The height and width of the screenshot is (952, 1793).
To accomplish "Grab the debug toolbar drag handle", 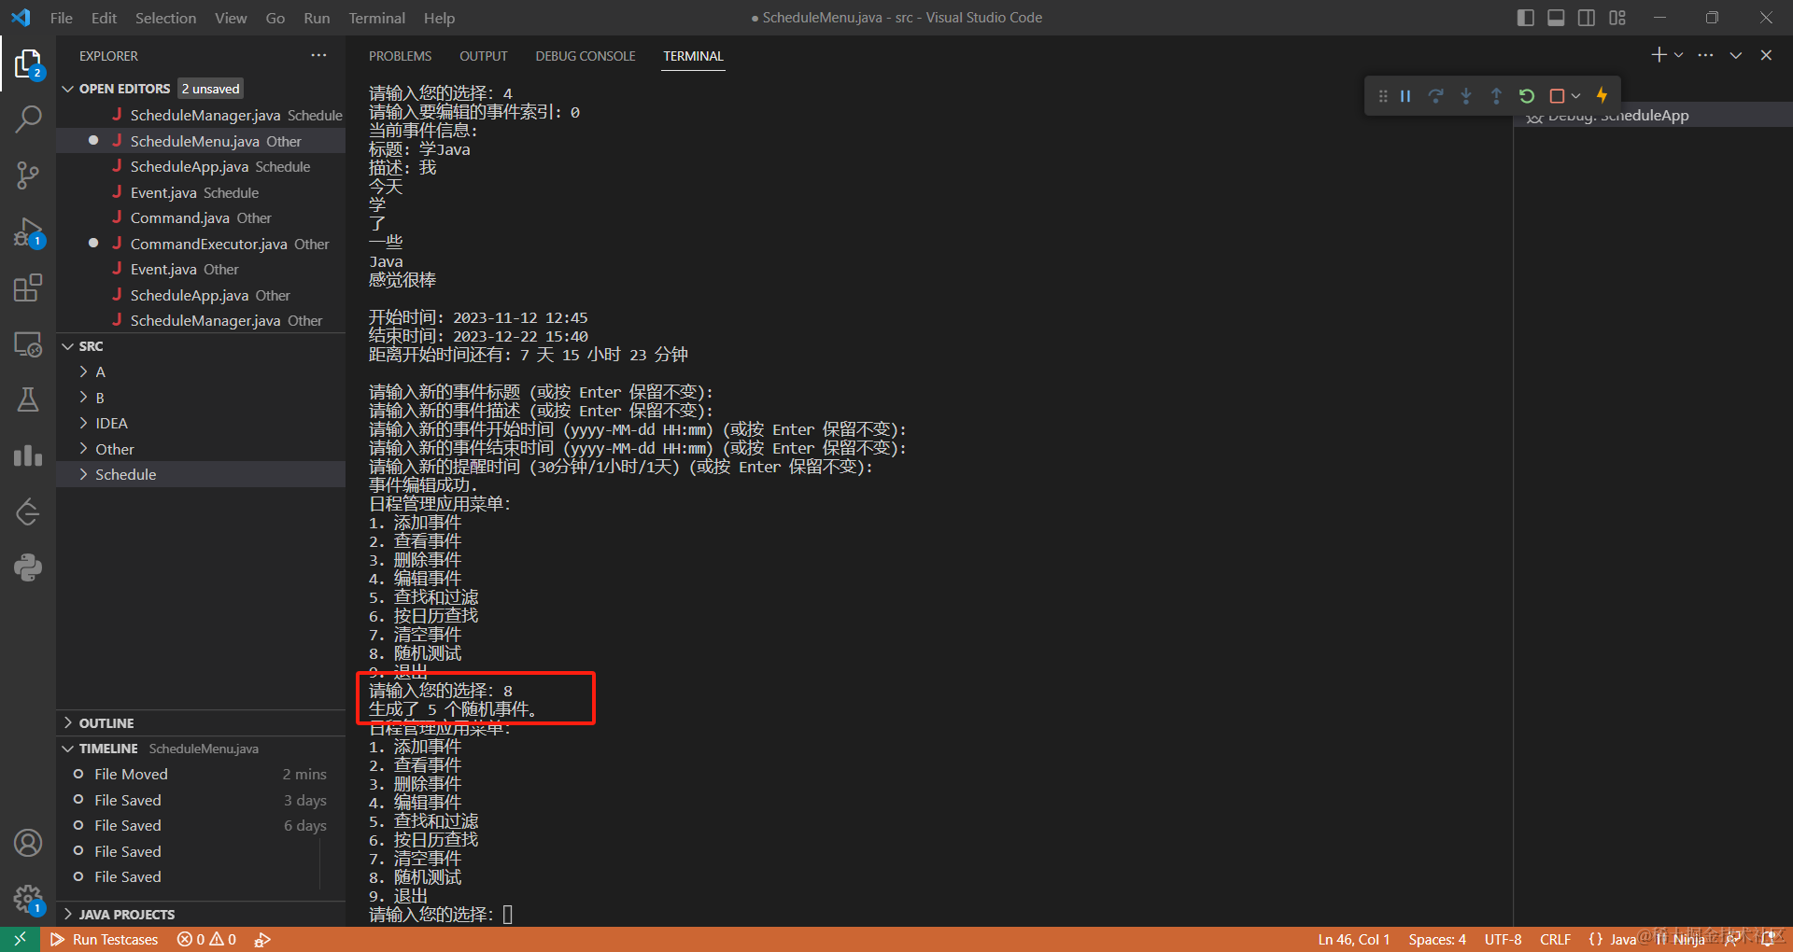I will point(1383,96).
